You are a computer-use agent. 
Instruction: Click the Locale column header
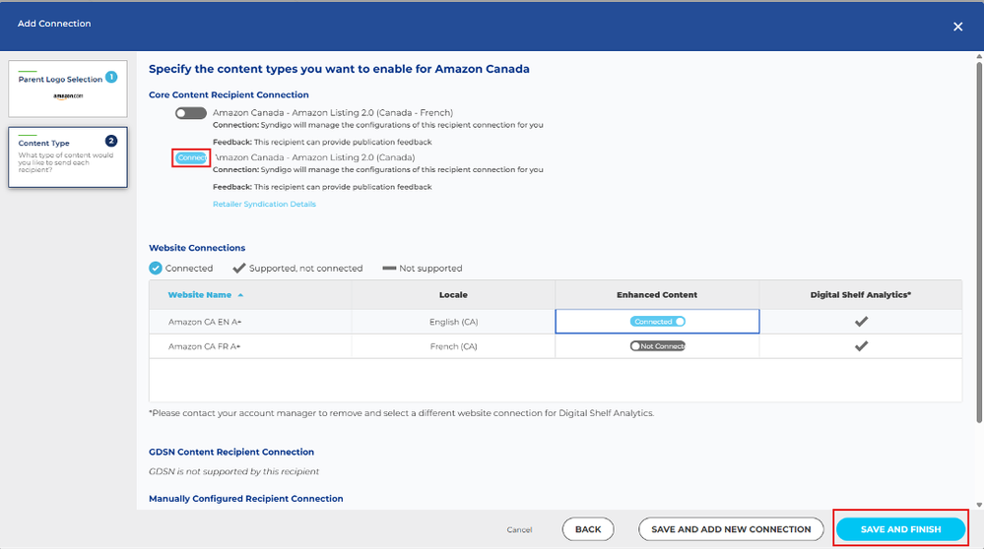pyautogui.click(x=453, y=295)
